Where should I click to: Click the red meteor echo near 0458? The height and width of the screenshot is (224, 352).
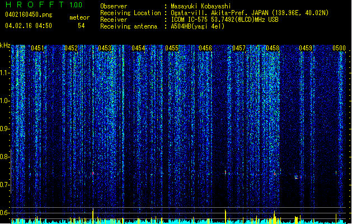[x=275, y=174]
